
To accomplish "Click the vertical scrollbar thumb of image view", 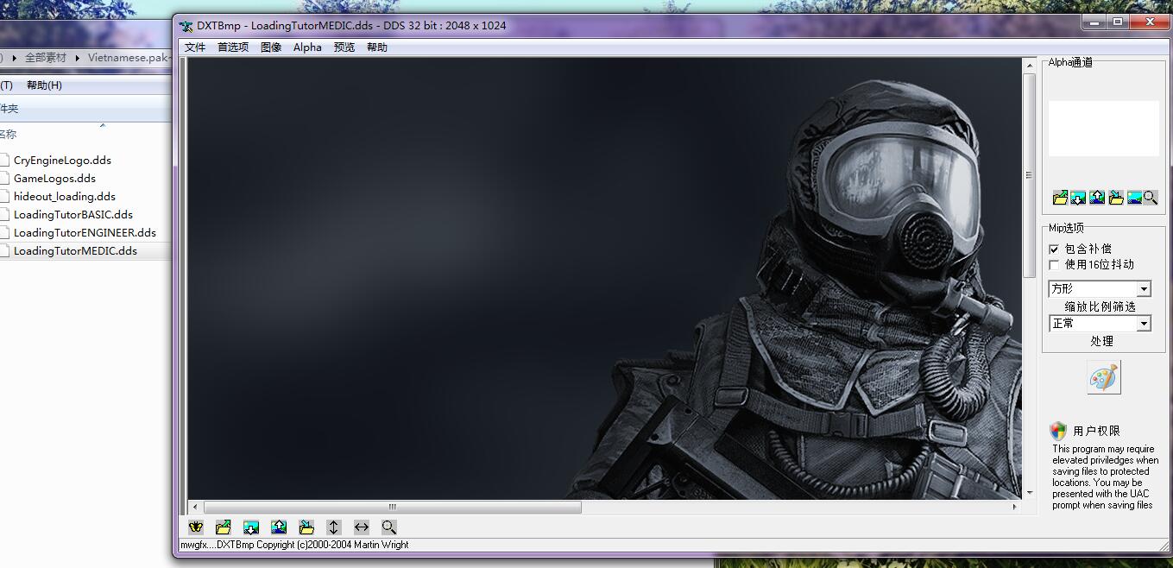I will (1029, 175).
